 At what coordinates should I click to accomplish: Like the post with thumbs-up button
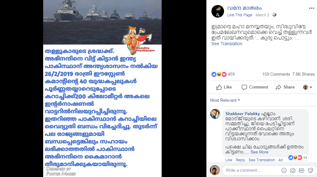pyautogui.click(x=224, y=87)
